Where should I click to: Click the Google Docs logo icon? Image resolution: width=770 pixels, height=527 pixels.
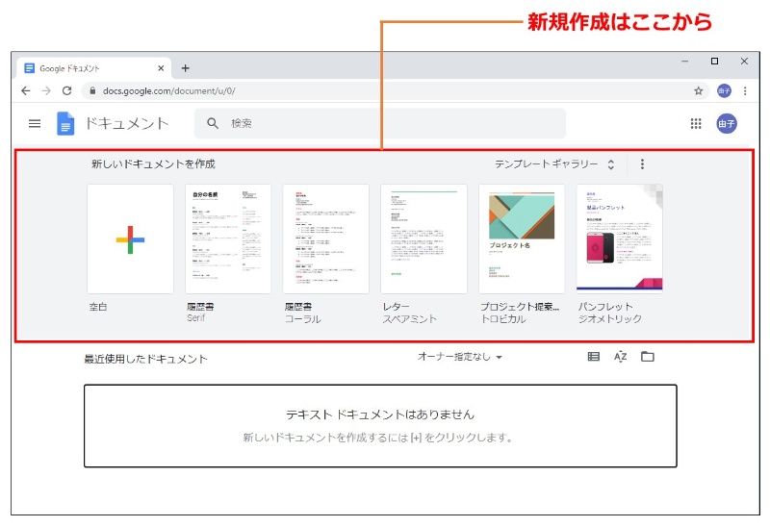click(65, 123)
